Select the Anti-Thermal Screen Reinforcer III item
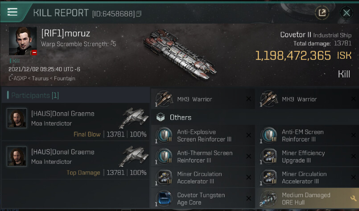Image resolution: width=359 pixels, height=211 pixels. 203,156
